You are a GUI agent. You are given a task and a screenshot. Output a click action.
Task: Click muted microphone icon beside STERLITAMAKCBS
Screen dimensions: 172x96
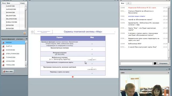(x=3, y=54)
